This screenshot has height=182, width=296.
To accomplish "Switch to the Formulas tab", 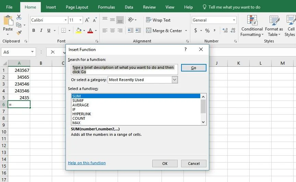I will click(x=106, y=7).
